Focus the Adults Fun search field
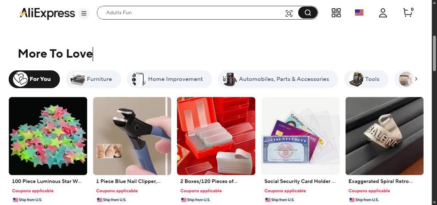 click(193, 13)
